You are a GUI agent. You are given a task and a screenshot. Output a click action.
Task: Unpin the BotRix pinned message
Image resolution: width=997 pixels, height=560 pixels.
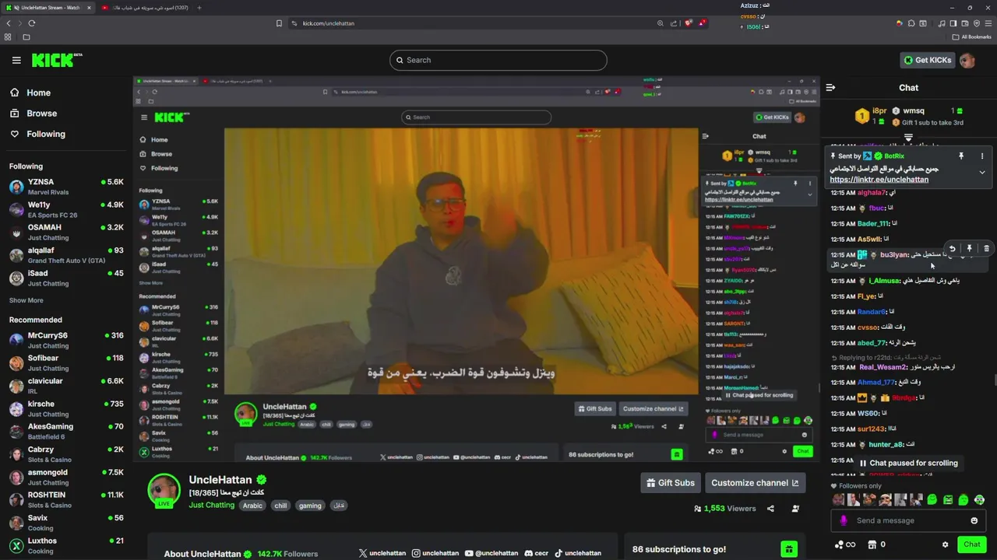click(961, 156)
